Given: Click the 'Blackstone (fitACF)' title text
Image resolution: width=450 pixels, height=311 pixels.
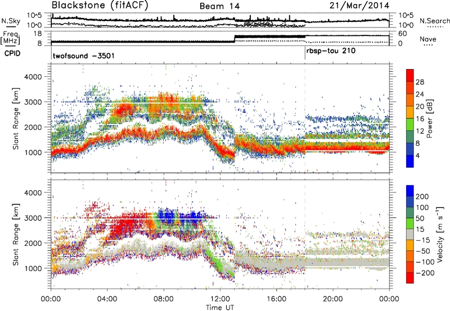Looking at the screenshot, I should click(x=100, y=5).
